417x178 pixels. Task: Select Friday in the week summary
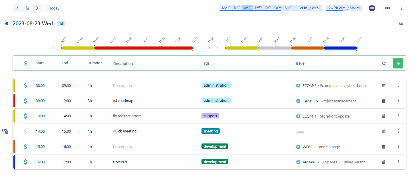coord(268,8)
